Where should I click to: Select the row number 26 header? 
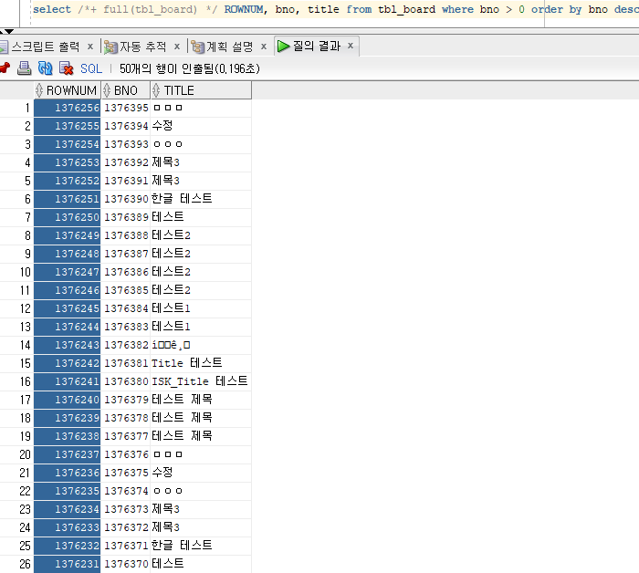point(16,564)
